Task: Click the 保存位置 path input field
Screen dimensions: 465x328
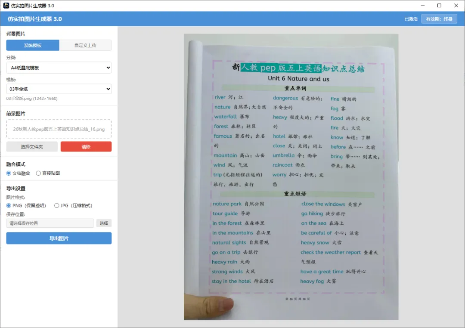Action: 50,223
